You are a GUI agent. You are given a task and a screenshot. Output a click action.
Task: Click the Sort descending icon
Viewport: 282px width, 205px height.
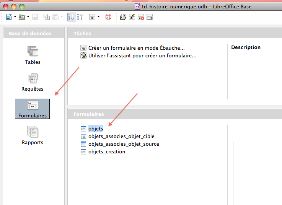tap(80, 17)
